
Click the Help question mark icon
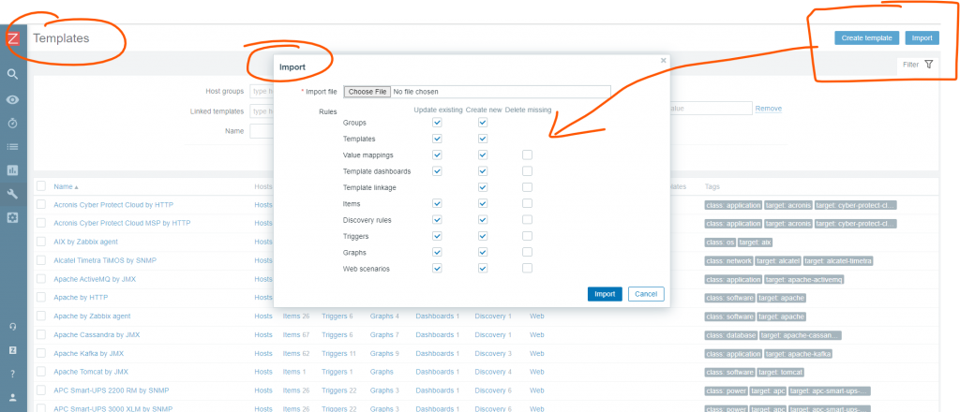click(x=13, y=374)
